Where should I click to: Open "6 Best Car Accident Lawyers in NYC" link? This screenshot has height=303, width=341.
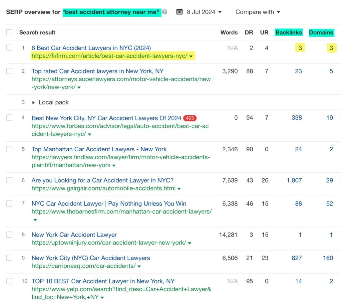[x=91, y=48]
